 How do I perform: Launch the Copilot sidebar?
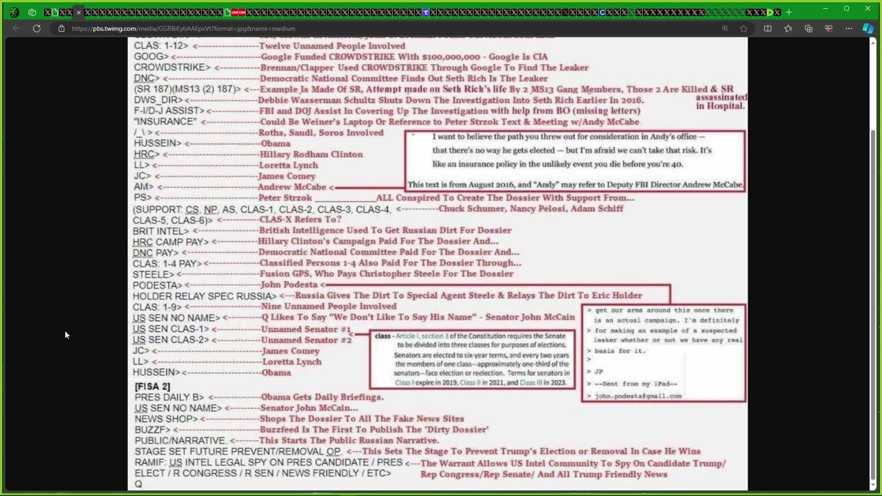click(x=868, y=28)
